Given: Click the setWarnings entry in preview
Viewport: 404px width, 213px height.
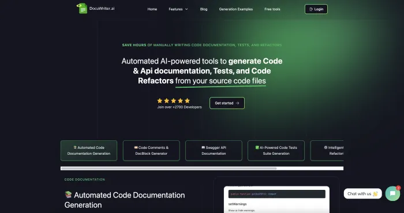Looking at the screenshot, I should click(x=237, y=204).
